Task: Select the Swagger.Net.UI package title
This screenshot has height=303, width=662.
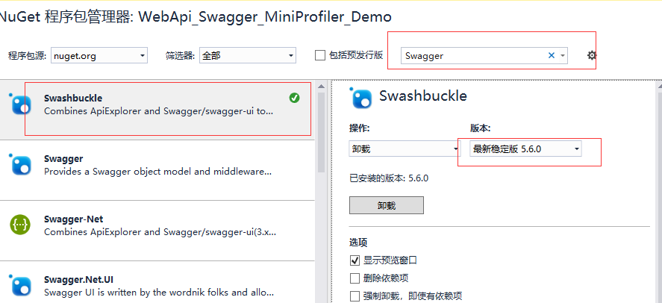Action: pyautogui.click(x=78, y=279)
